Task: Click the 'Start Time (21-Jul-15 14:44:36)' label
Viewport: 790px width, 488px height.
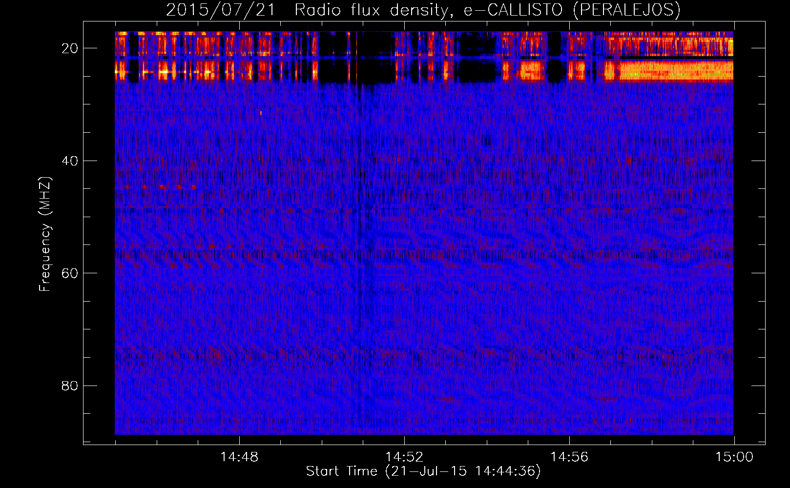Action: [x=423, y=471]
